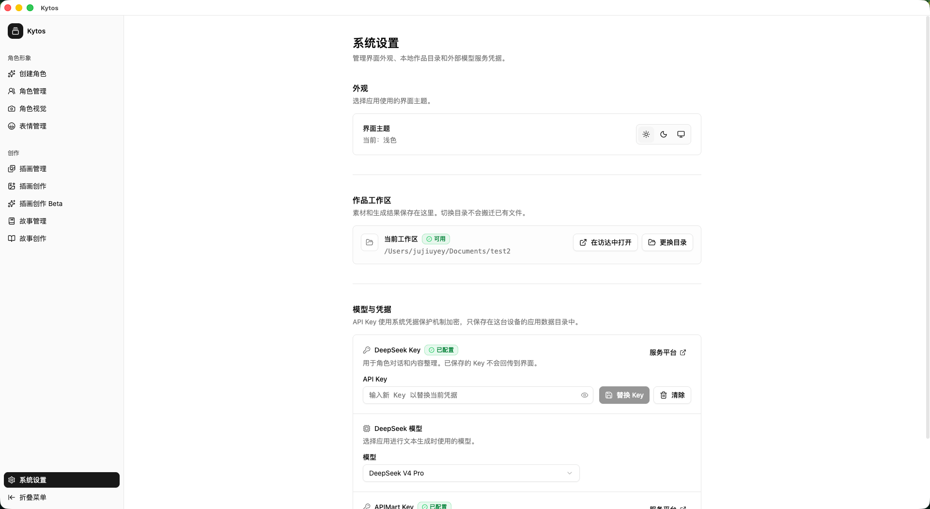Image resolution: width=930 pixels, height=509 pixels.
Task: Open the 插画创作 sidebar item (non-Beta)
Action: [x=62, y=186]
